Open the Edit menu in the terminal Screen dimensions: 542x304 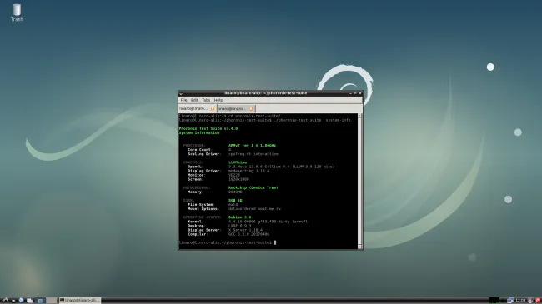[194, 100]
